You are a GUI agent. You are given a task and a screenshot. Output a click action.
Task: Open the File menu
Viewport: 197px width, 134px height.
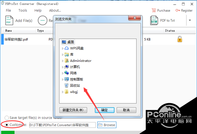pyautogui.click(x=8, y=10)
